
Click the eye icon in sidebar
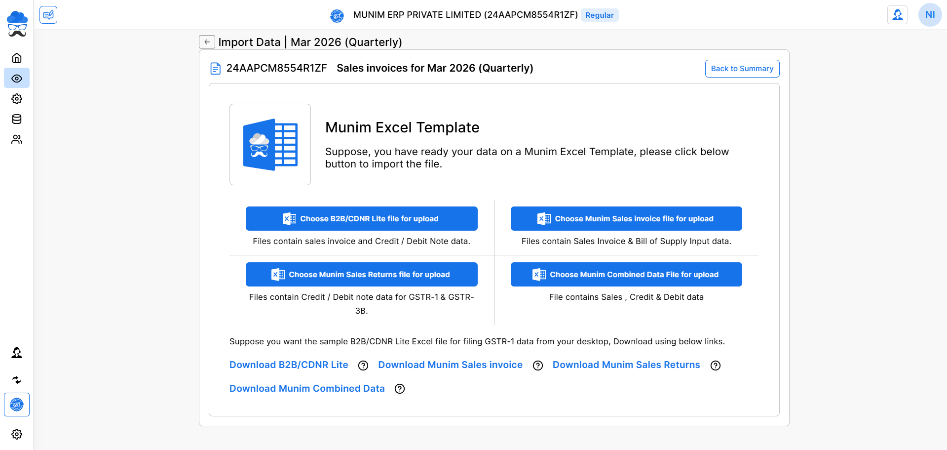[17, 79]
